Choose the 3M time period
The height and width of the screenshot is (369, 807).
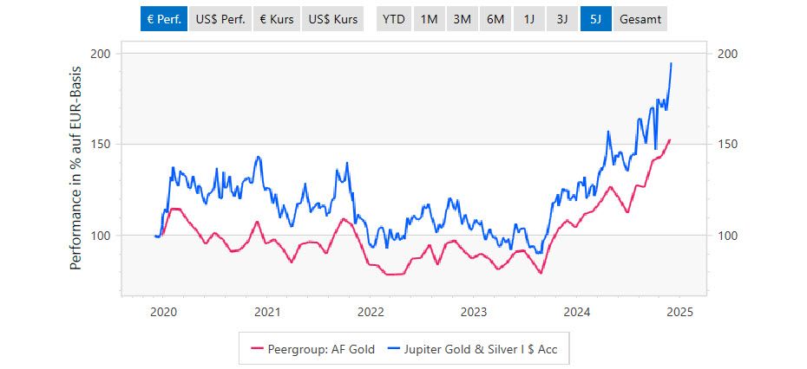click(x=462, y=20)
